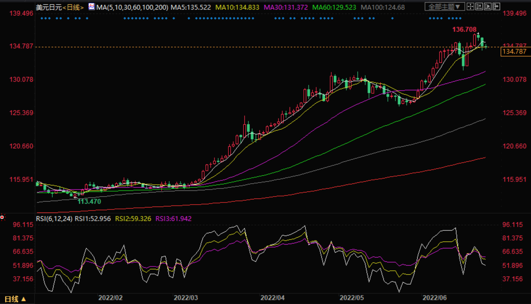
Task: Click the first blue event dot on top row
Action: 42,18
